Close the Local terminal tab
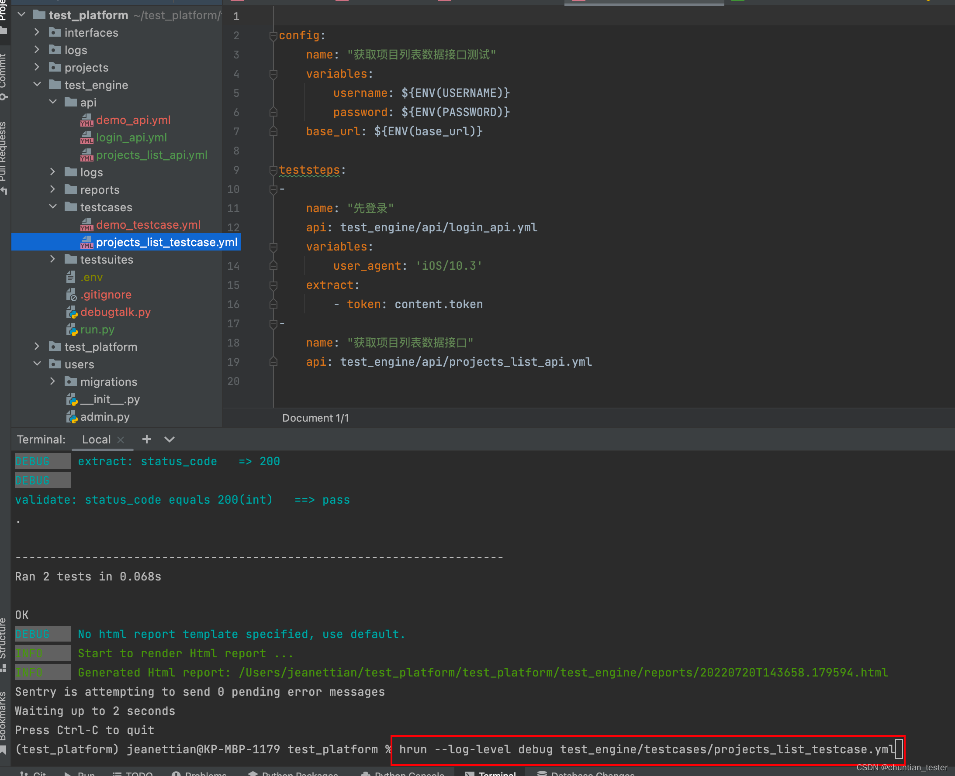 [121, 440]
